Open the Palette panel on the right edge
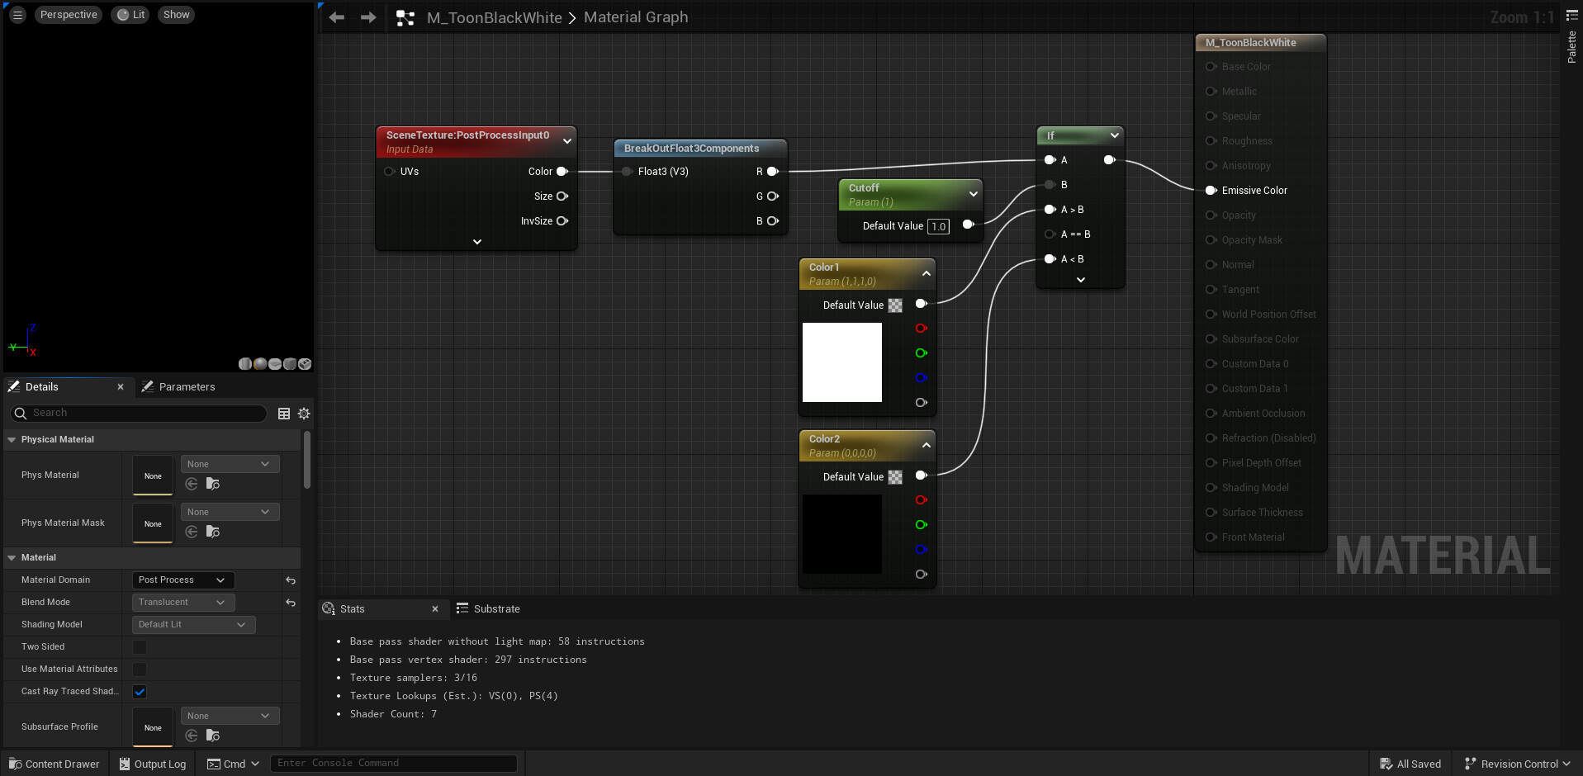The width and height of the screenshot is (1583, 776). tap(1572, 50)
